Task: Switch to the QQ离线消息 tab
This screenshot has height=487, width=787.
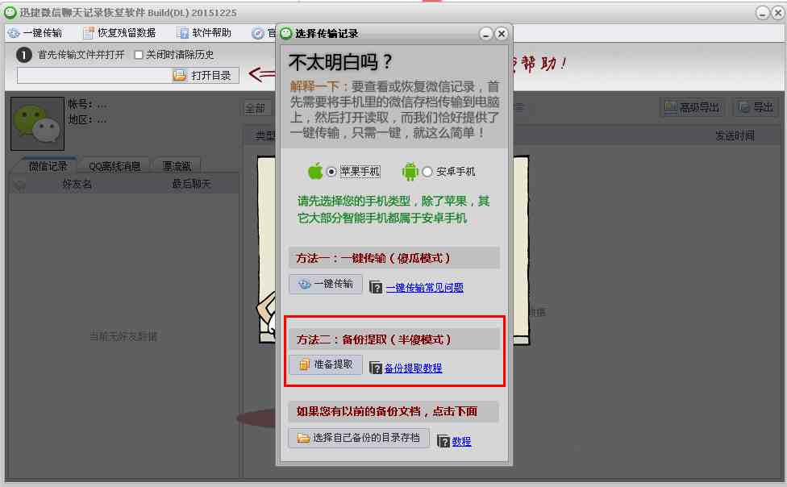Action: (x=115, y=166)
